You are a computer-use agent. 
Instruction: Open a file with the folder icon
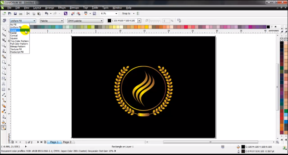pyautogui.click(x=10, y=14)
